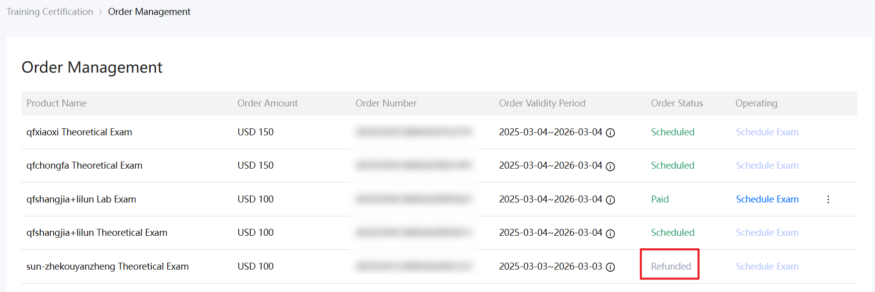Click Order Status column header
The image size is (875, 292).
point(677,103)
